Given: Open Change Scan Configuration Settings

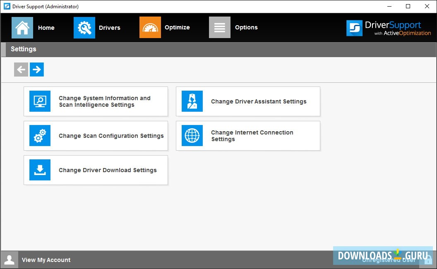Looking at the screenshot, I should [96, 136].
